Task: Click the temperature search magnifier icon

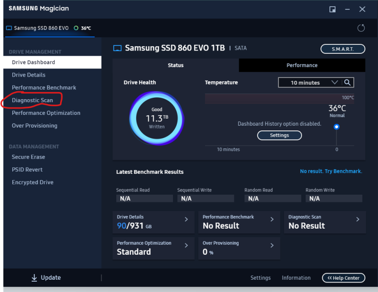Action: (347, 83)
